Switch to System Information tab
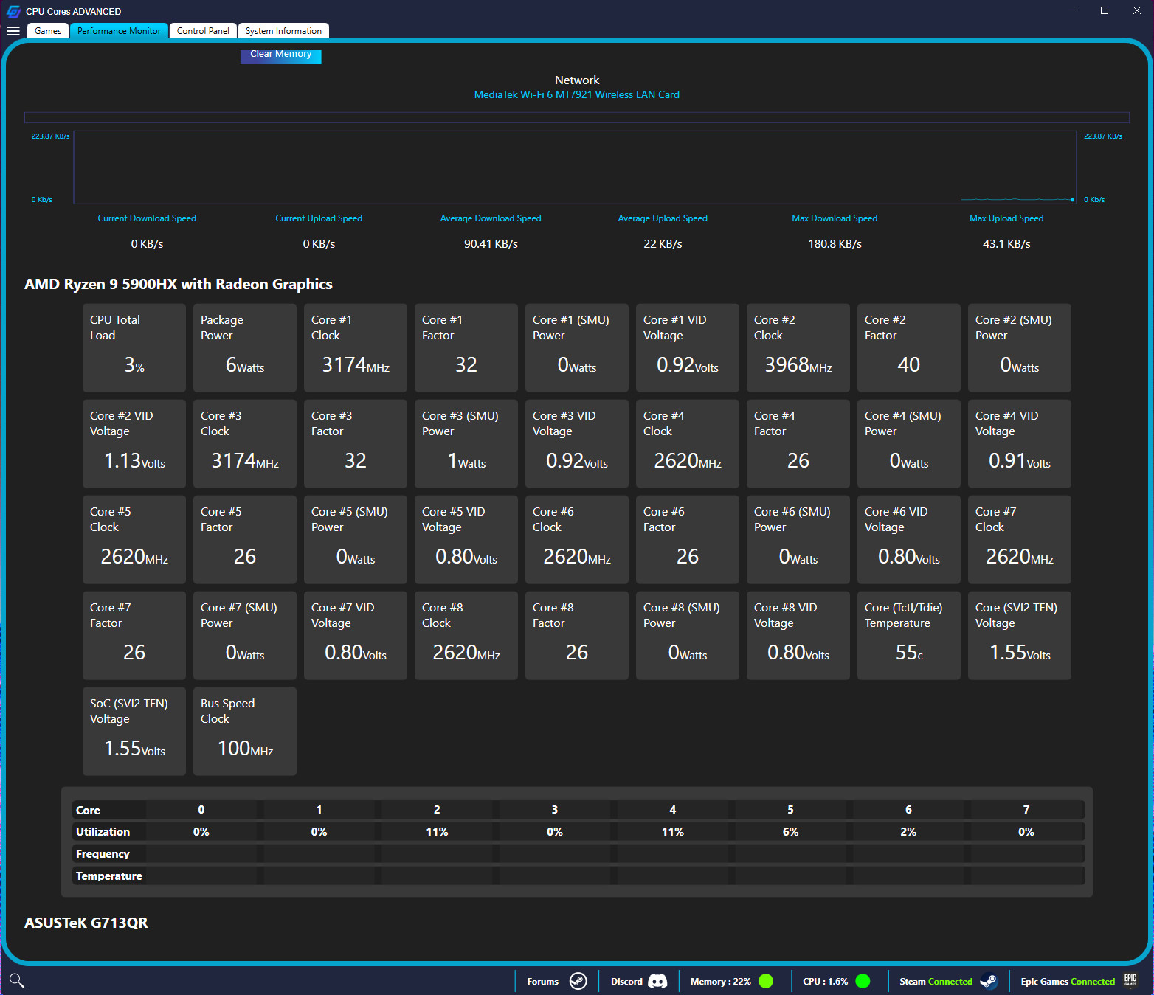 (283, 30)
